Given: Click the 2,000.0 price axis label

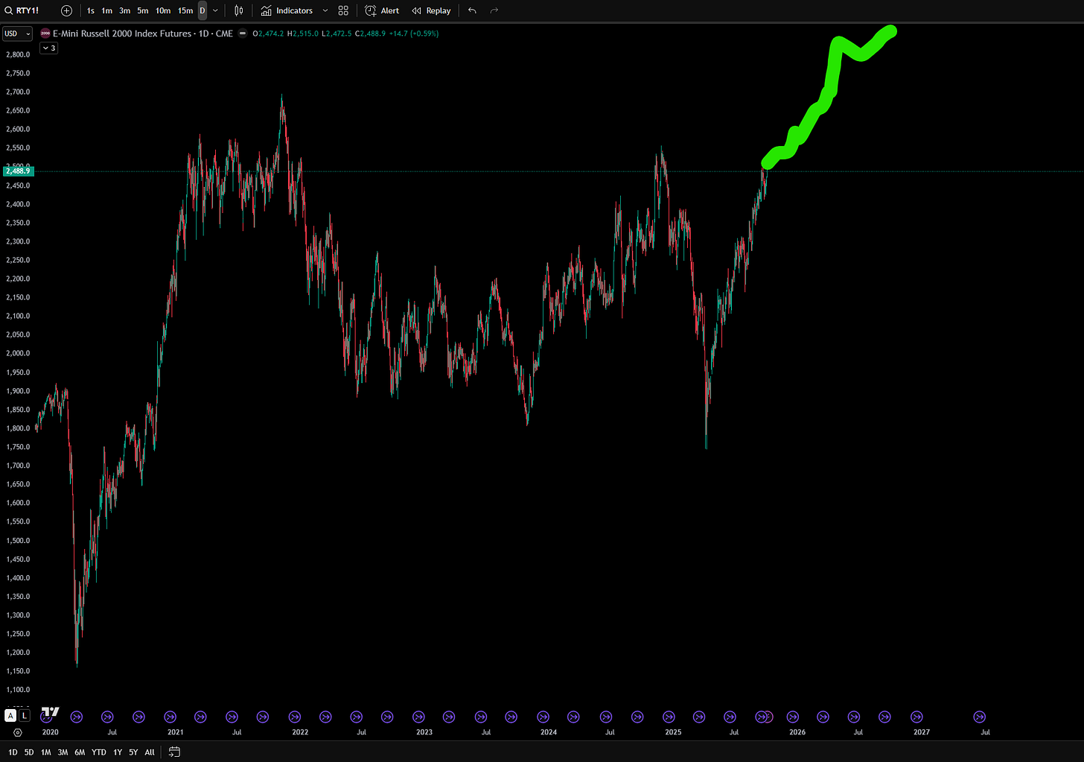Looking at the screenshot, I should [x=18, y=353].
